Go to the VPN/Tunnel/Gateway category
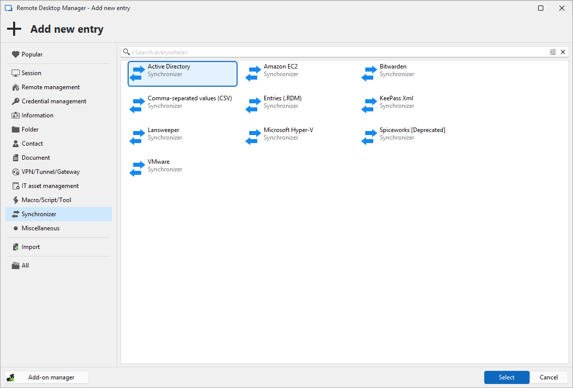The height and width of the screenshot is (388, 573). pyautogui.click(x=50, y=172)
